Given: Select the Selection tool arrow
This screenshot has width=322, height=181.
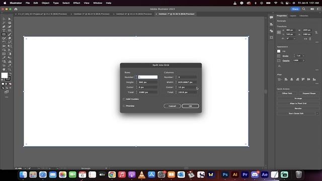Looking at the screenshot, I should tap(4, 19).
